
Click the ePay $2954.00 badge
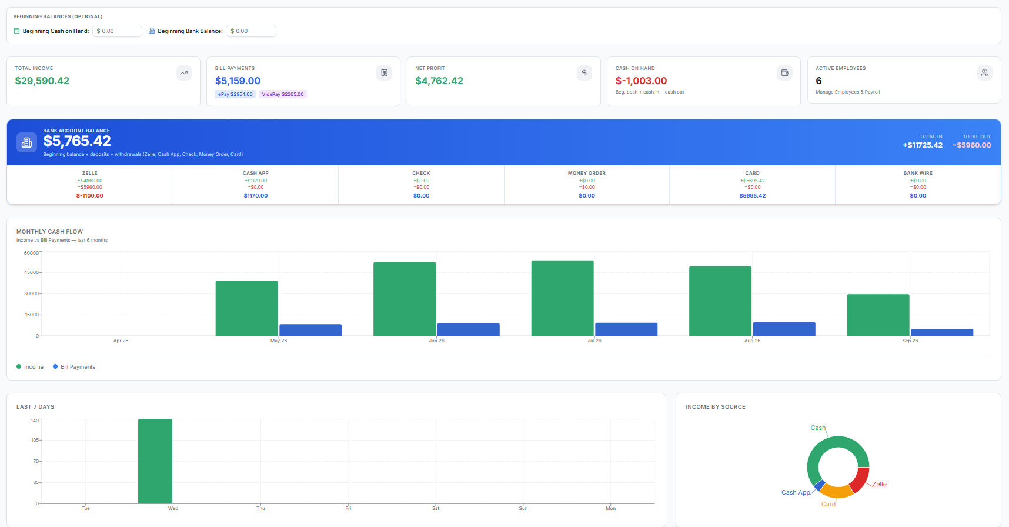[x=235, y=94]
